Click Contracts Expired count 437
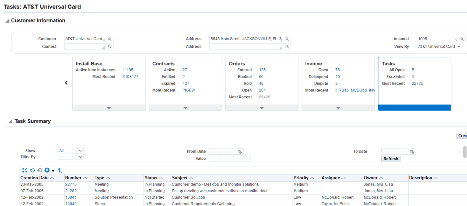Screen dimensions: 467x206 coord(186,84)
